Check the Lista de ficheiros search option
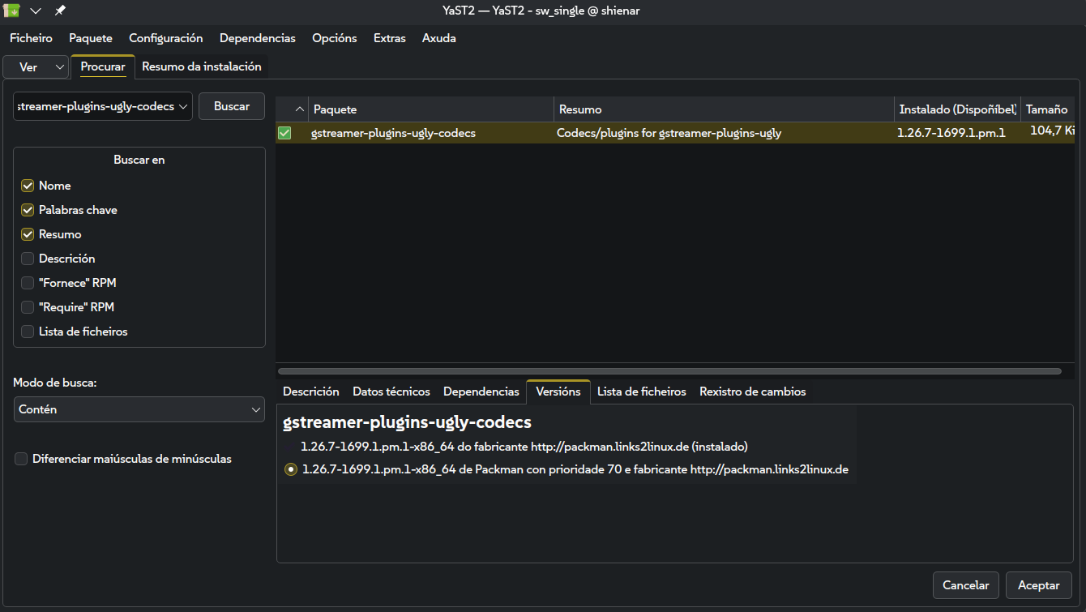This screenshot has width=1086, height=612. pos(28,332)
